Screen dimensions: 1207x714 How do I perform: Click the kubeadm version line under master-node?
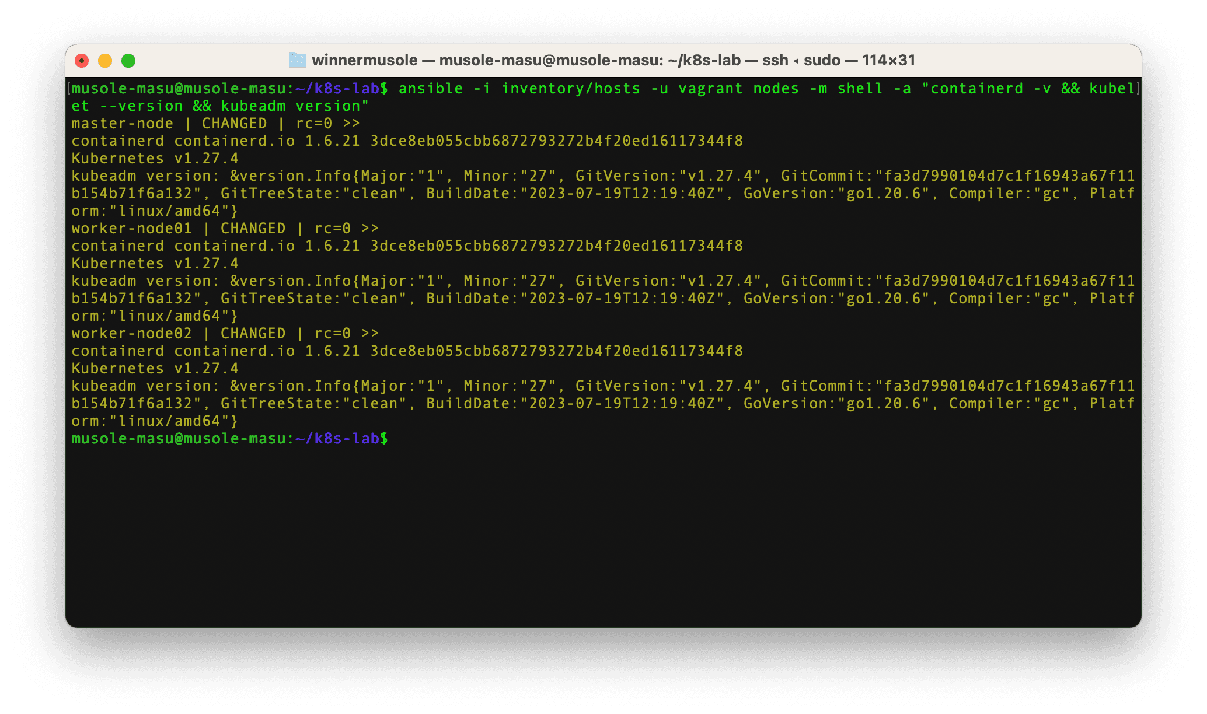(x=603, y=176)
